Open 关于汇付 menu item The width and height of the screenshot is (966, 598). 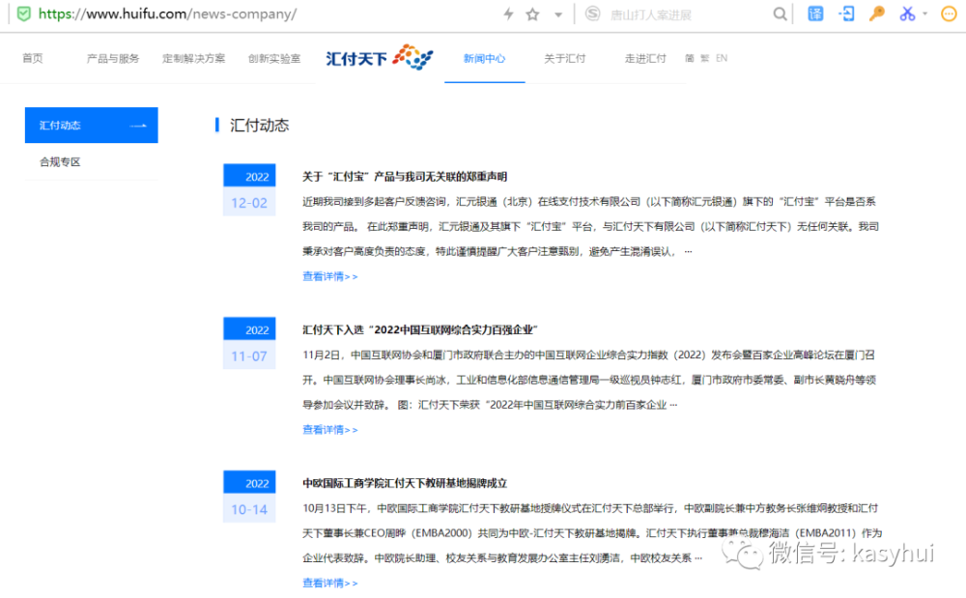tap(564, 59)
